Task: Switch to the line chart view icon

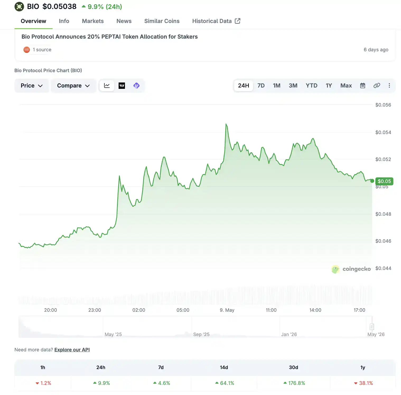Action: coord(107,86)
